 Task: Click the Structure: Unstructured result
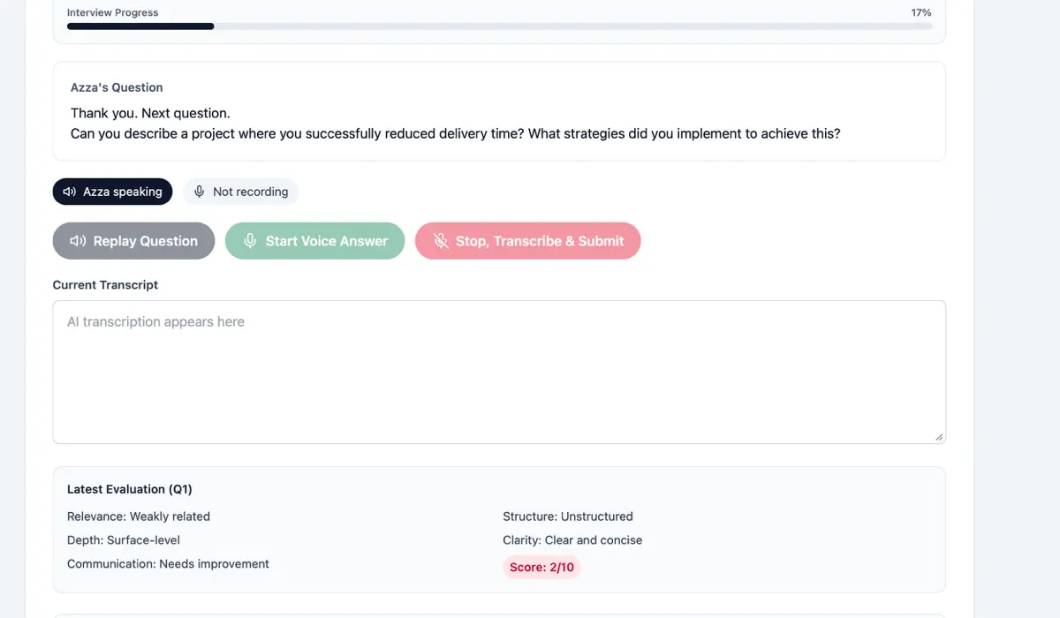pos(568,516)
